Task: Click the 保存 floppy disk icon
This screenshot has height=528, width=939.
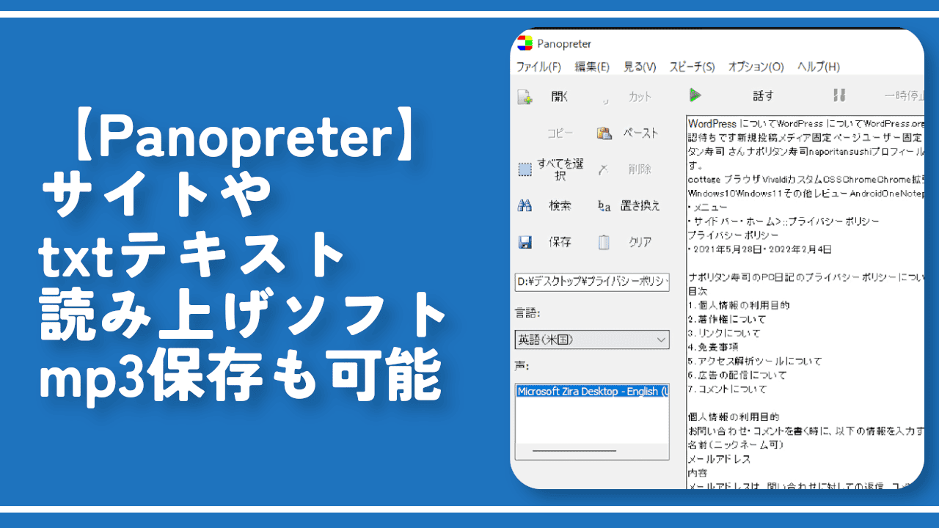Action: [525, 242]
